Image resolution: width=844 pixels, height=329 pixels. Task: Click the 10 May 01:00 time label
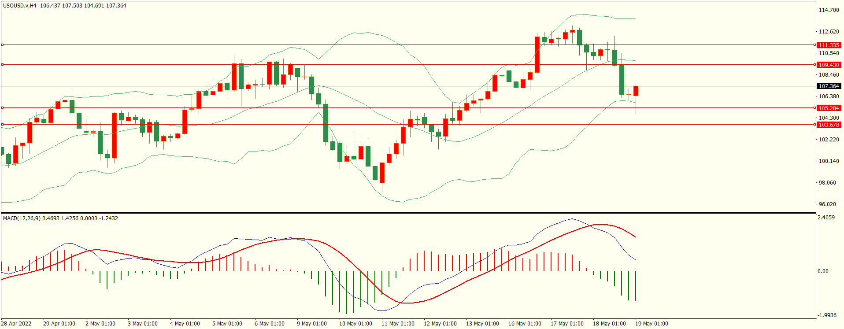[x=355, y=324]
